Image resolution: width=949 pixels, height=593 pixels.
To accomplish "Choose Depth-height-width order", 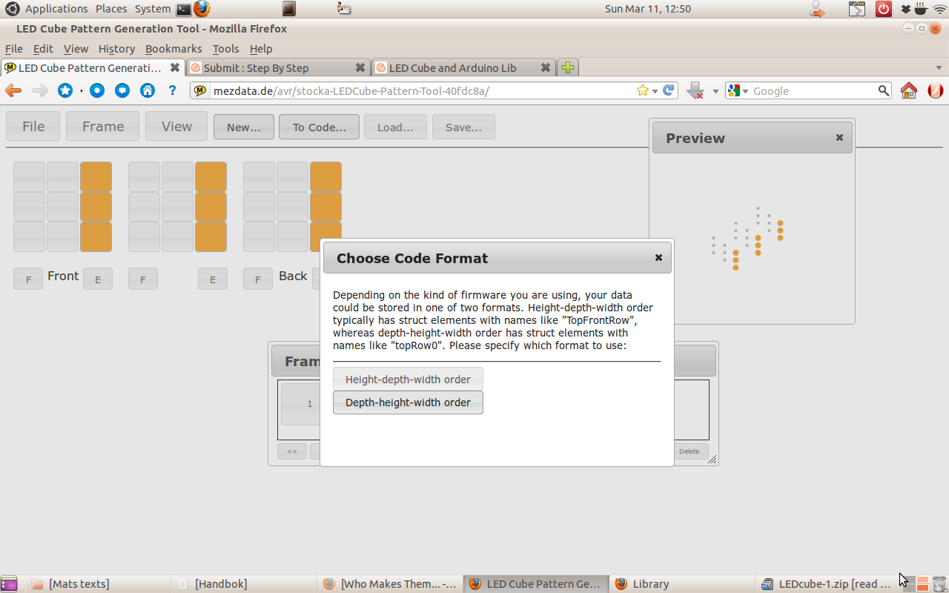I will [x=408, y=402].
